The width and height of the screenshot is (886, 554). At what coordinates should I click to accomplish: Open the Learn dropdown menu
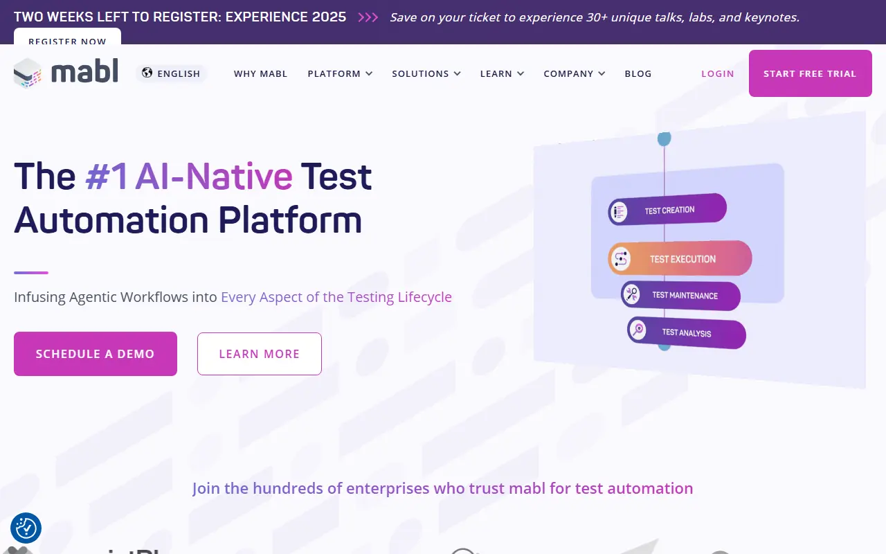point(502,73)
